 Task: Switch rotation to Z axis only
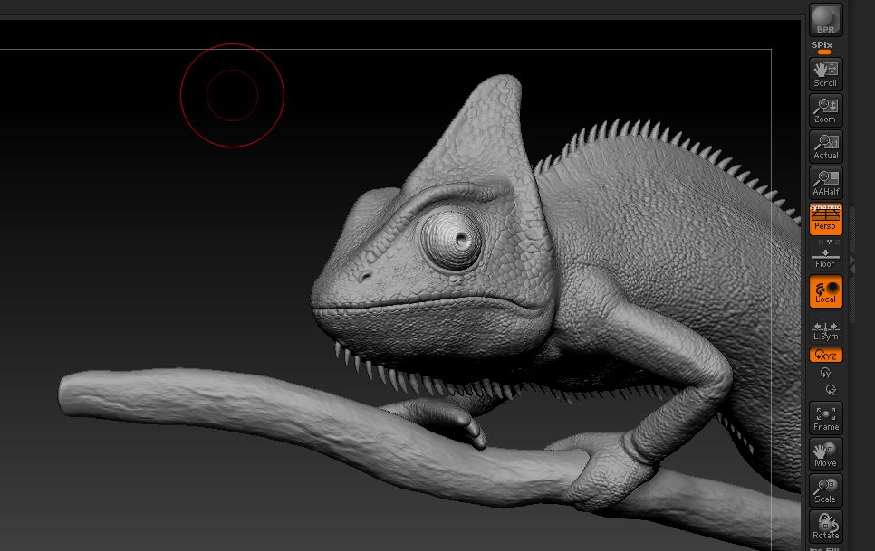pyautogui.click(x=831, y=389)
